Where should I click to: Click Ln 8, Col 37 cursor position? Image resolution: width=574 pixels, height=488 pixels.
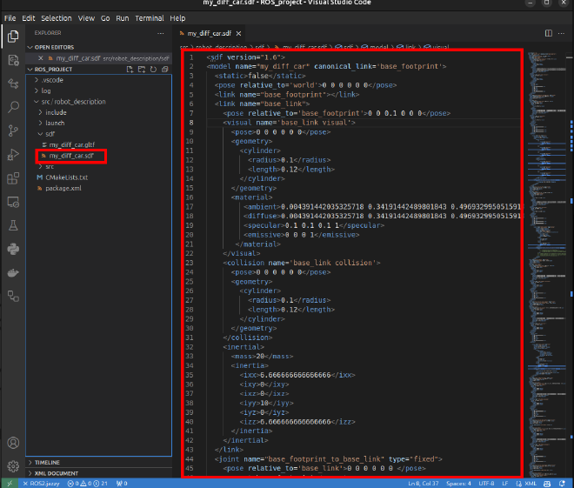(424, 484)
